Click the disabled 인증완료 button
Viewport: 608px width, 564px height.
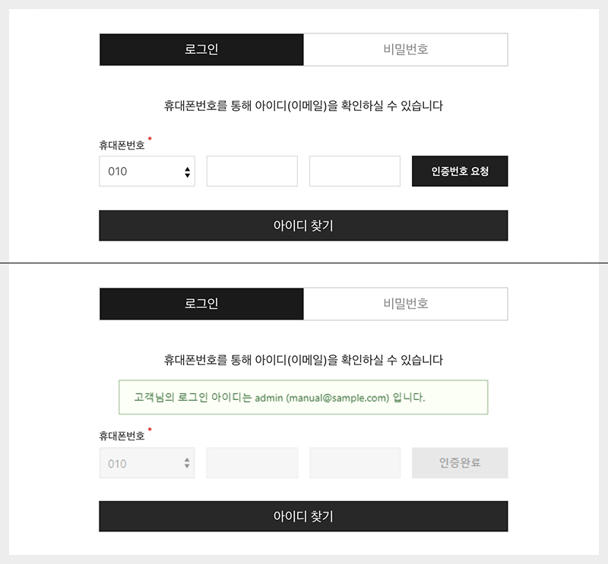[x=459, y=463]
